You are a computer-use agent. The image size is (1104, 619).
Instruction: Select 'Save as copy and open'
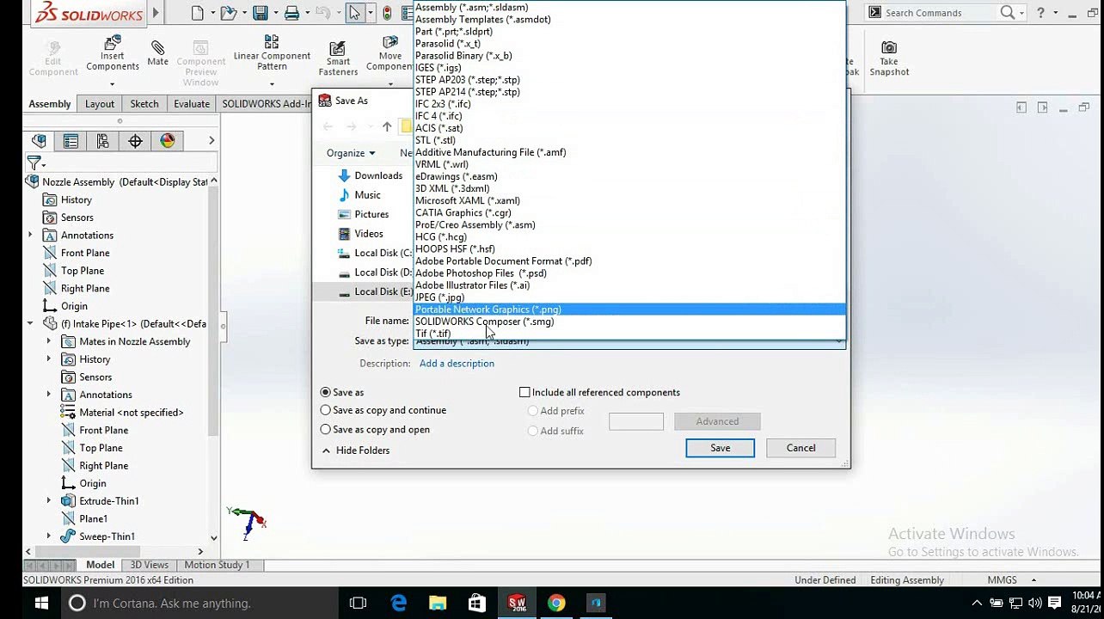(x=326, y=429)
